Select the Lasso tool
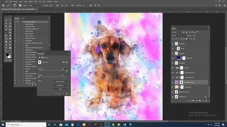The image size is (227, 127). pyautogui.click(x=6, y=23)
